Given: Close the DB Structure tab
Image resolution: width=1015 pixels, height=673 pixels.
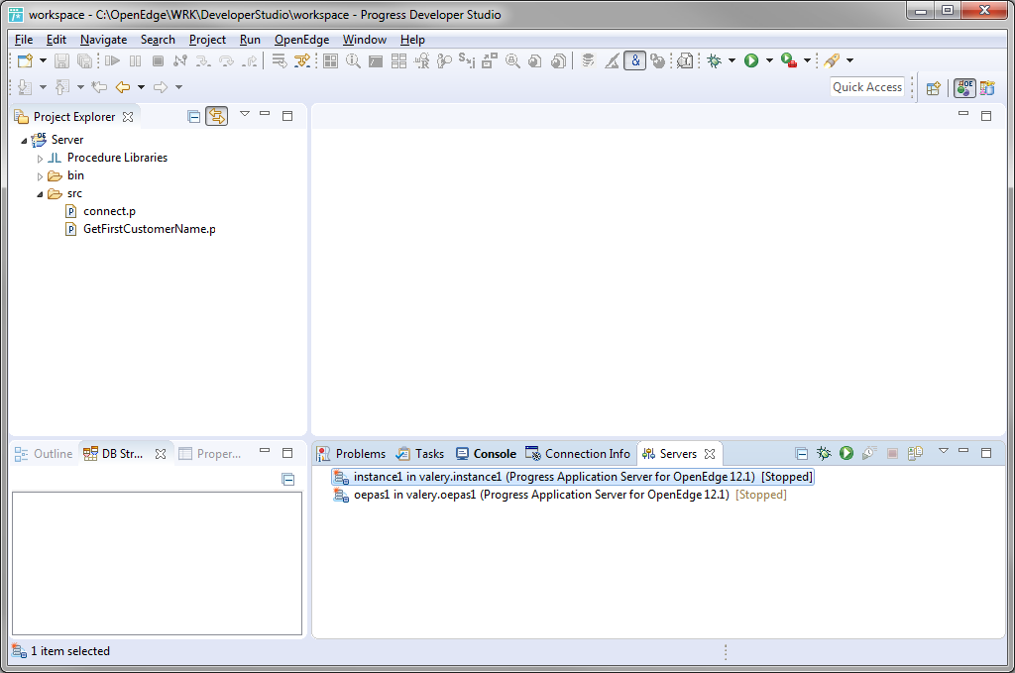Looking at the screenshot, I should pos(161,454).
